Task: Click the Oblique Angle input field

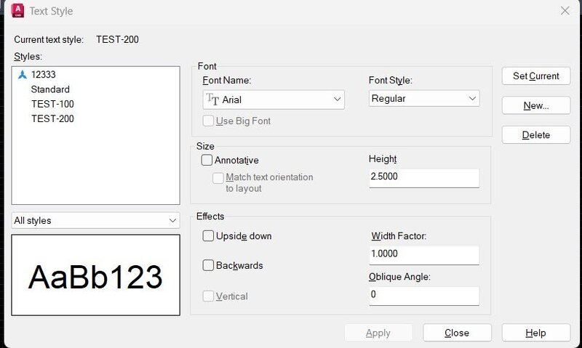Action: pos(424,295)
